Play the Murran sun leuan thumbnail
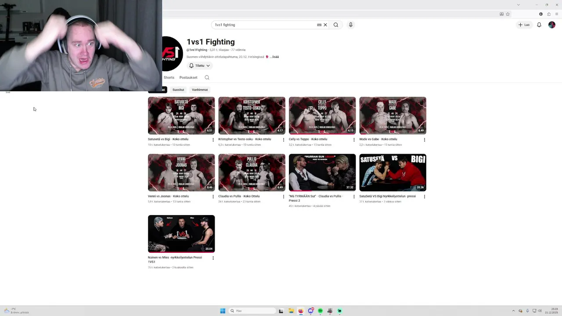Image resolution: width=562 pixels, height=316 pixels. [322, 172]
